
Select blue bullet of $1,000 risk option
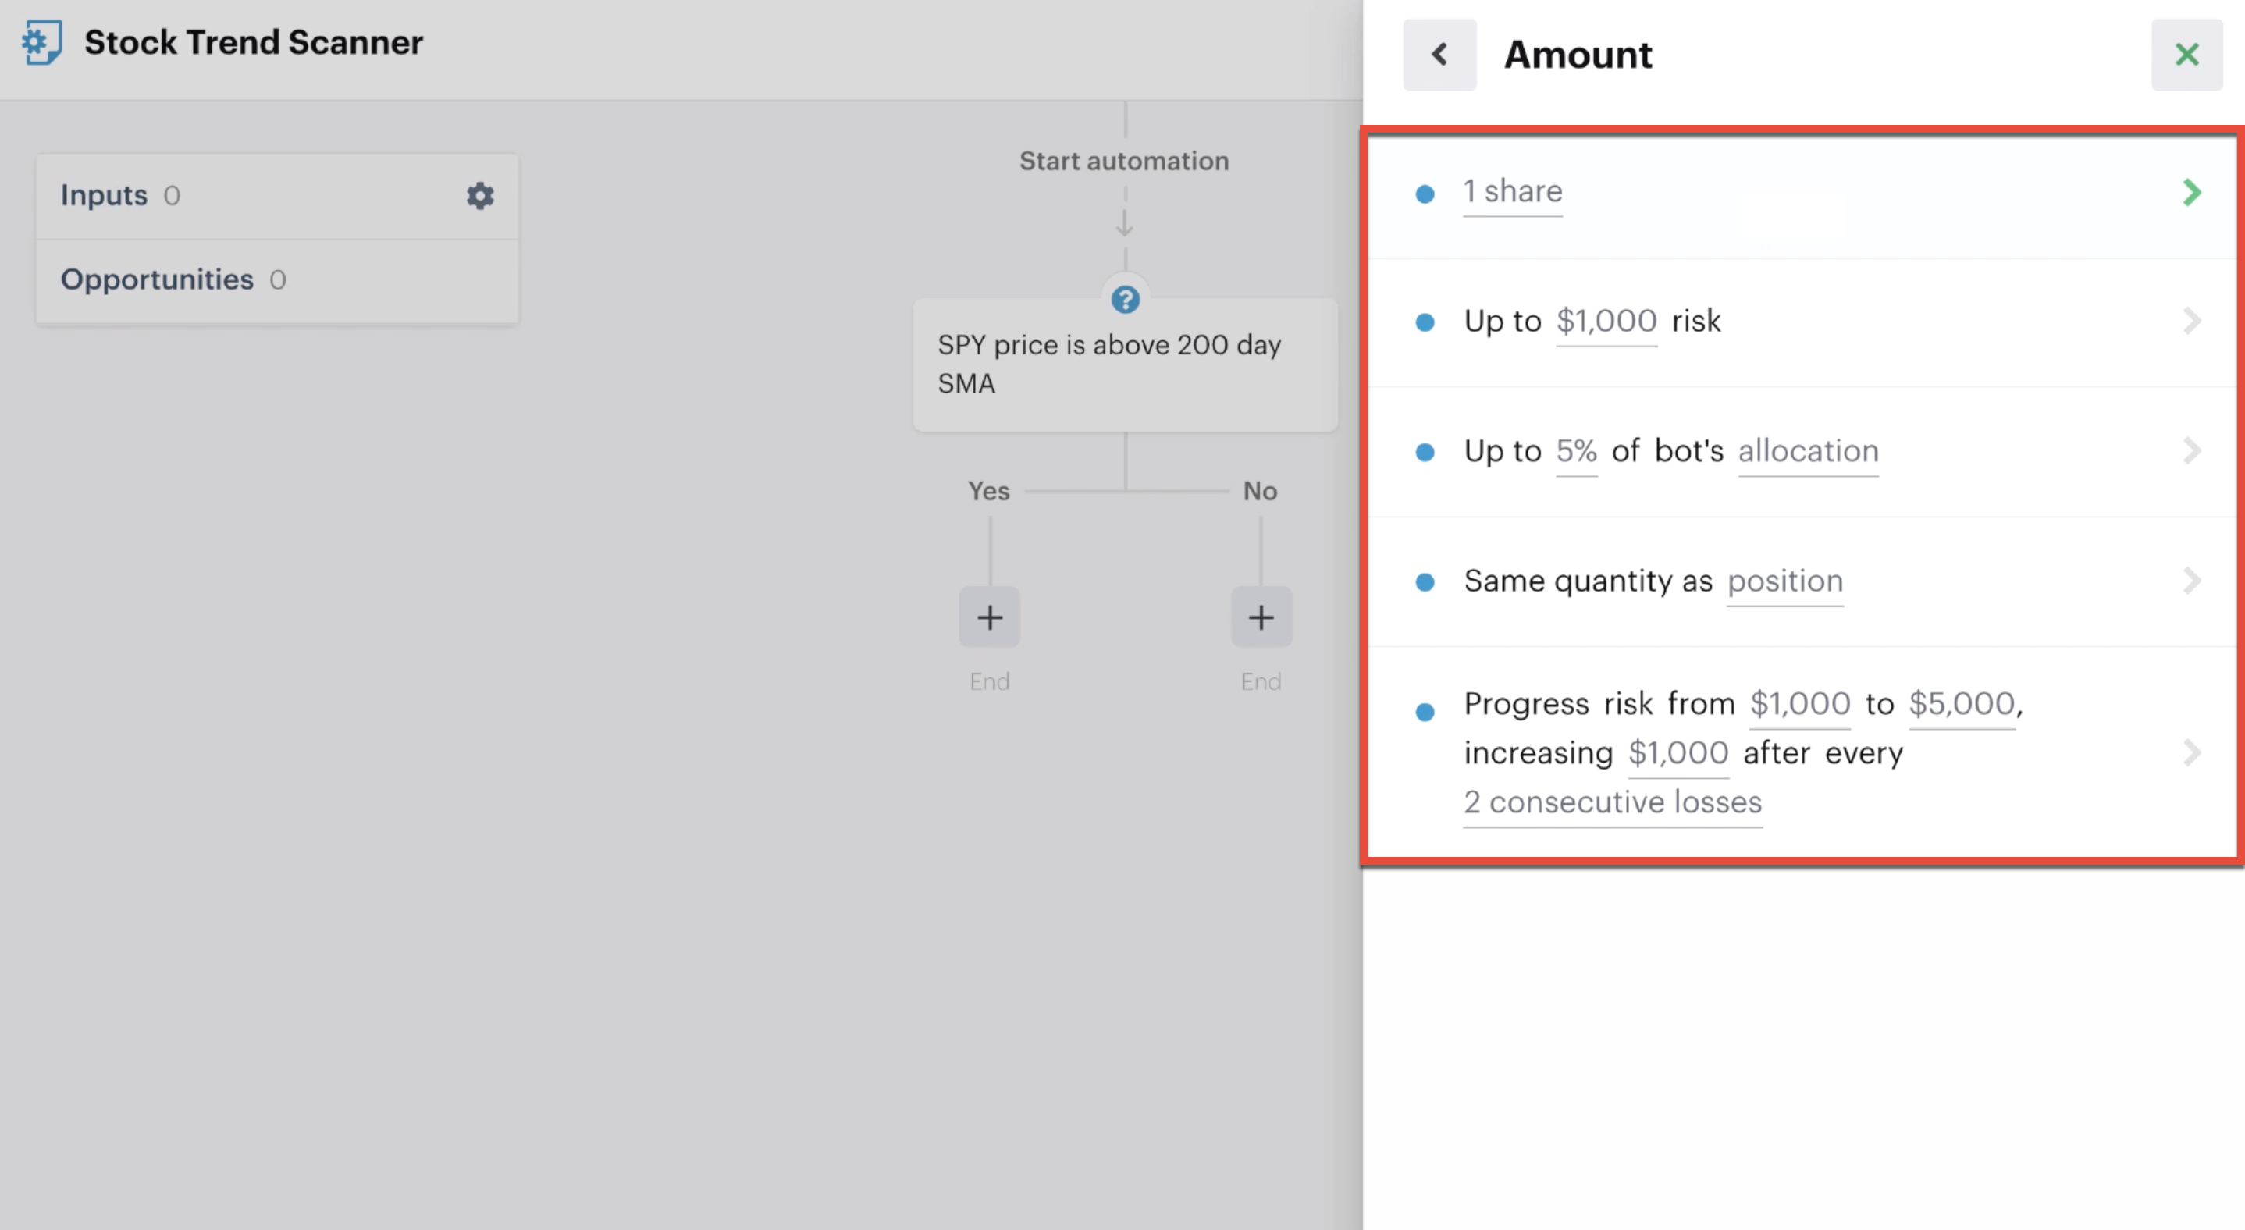tap(1425, 323)
